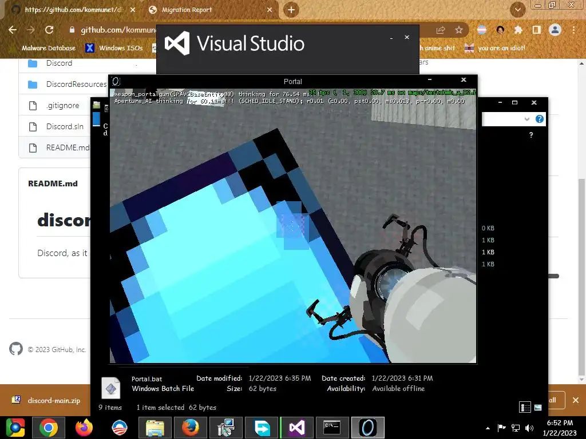Close the Portal game window
Viewport: 586px width, 439px height.
click(464, 79)
